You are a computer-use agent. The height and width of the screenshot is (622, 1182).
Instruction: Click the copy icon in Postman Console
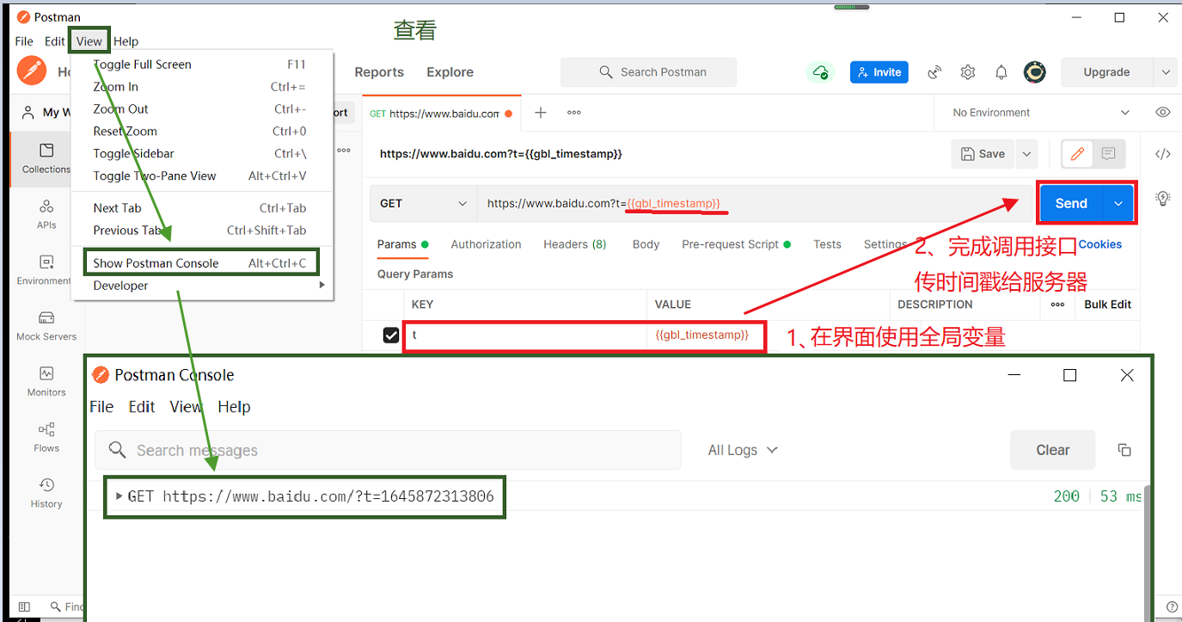[x=1124, y=450]
